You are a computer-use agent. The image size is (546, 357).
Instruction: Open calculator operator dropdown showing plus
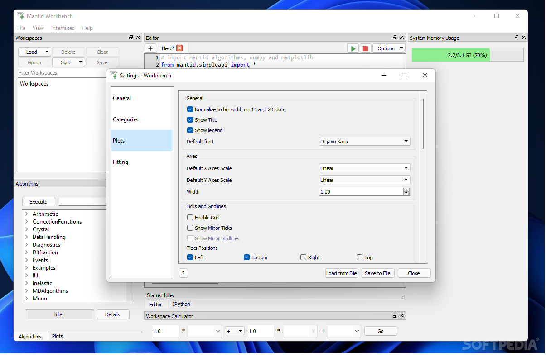point(235,331)
